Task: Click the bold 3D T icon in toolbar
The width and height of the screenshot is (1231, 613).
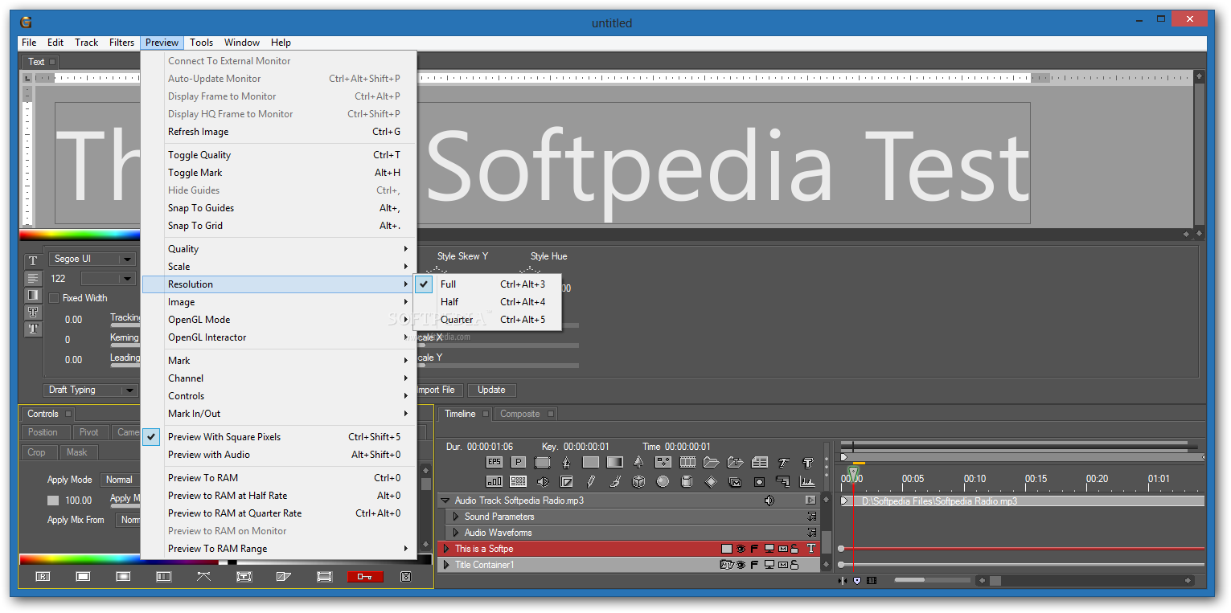Action: [x=808, y=462]
